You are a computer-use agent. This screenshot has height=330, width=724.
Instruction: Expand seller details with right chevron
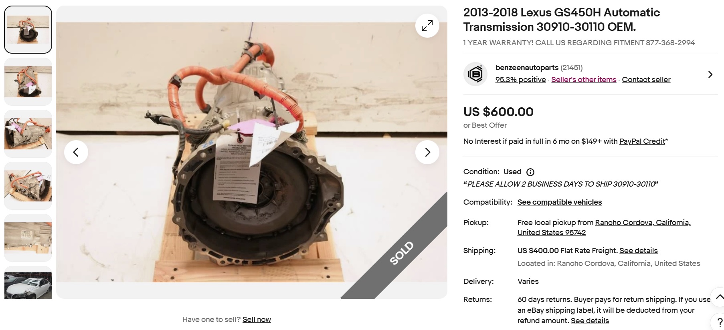[710, 74]
